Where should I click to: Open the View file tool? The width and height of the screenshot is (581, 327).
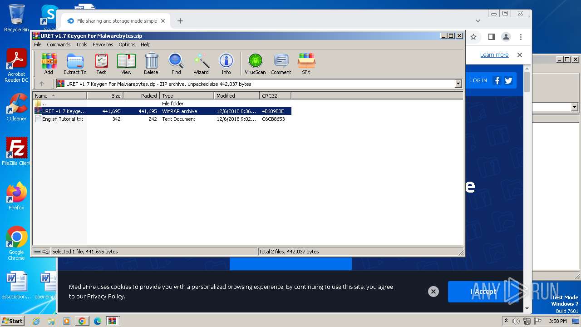pyautogui.click(x=126, y=64)
